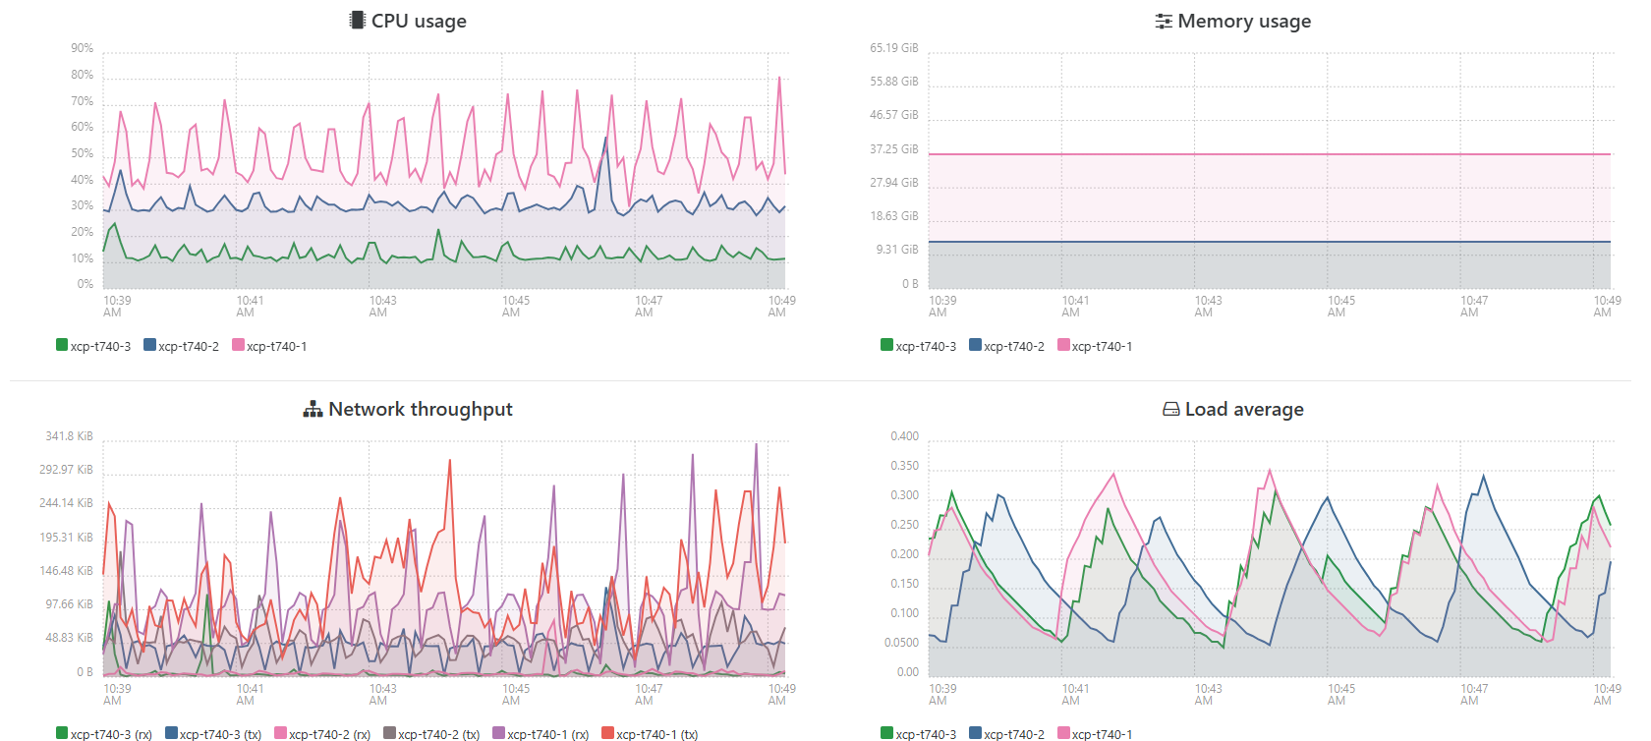
Task: Click the CPU chip icon beside CPU usage
Action: click(x=357, y=21)
